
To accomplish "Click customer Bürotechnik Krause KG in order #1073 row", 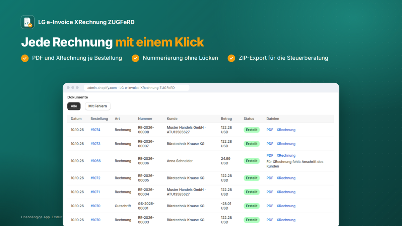I will pos(186,144).
